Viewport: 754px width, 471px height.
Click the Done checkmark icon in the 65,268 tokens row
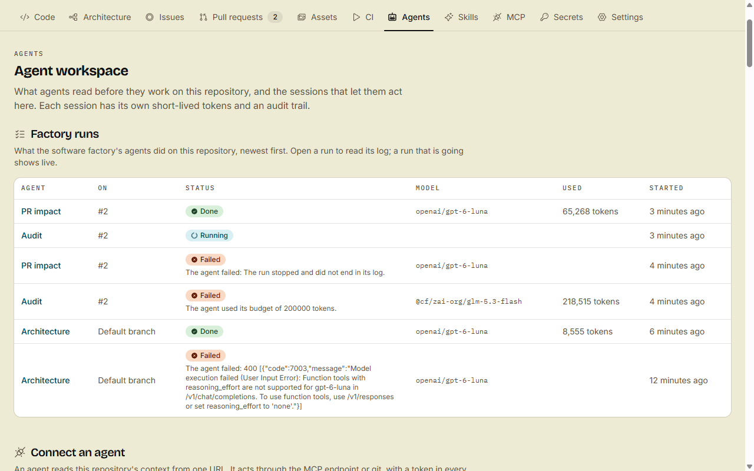194,211
